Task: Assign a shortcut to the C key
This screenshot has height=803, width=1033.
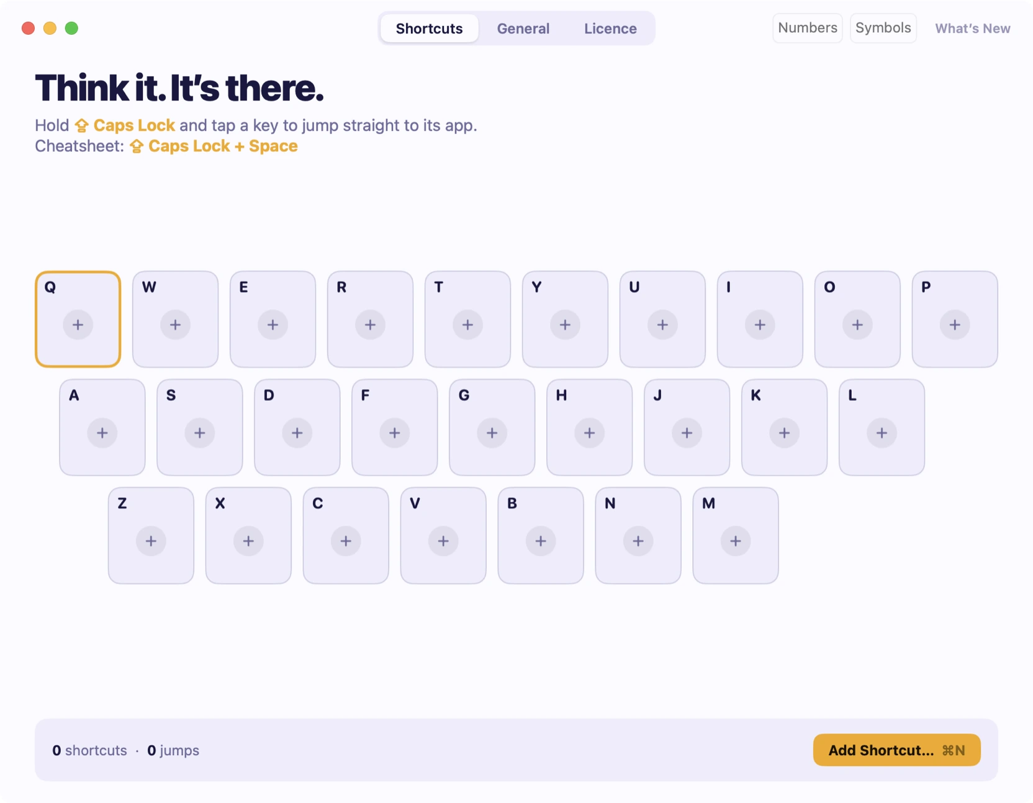Action: [x=346, y=541]
